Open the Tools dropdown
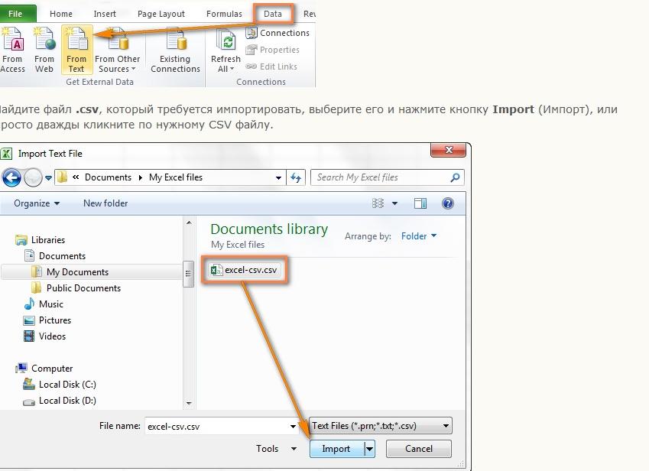Image resolution: width=649 pixels, height=471 pixels. (x=276, y=449)
